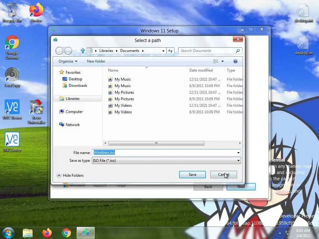The image size is (319, 239).
Task: Click Documents in the address breadcrumb
Action: 130,51
